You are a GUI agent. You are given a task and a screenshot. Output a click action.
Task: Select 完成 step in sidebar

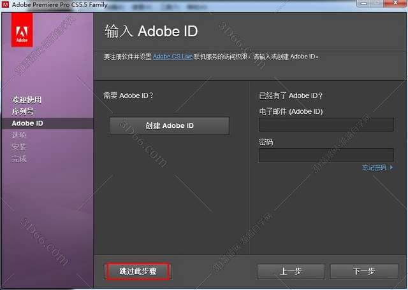pos(18,158)
